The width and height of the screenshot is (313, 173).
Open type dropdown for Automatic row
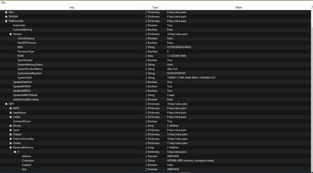click(146, 25)
